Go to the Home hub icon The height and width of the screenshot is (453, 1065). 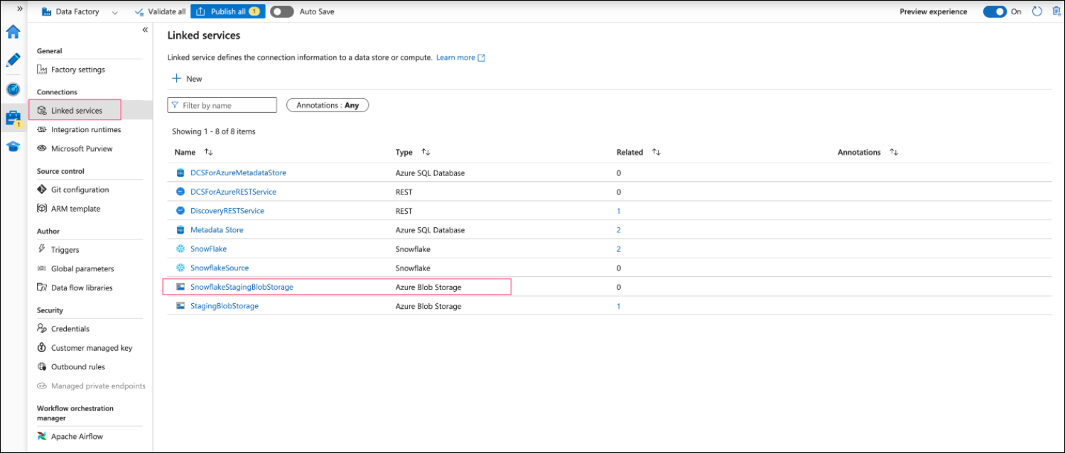[x=13, y=32]
